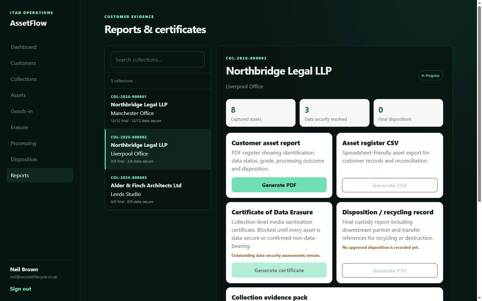Click the page vertical scrollbar thumb
The width and height of the screenshot is (482, 301).
479,104
